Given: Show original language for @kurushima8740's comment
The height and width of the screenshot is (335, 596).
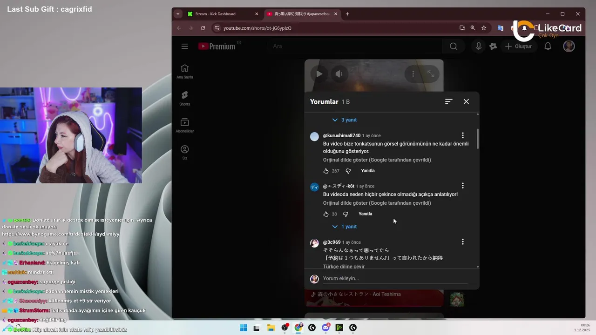Looking at the screenshot, I should [377, 160].
